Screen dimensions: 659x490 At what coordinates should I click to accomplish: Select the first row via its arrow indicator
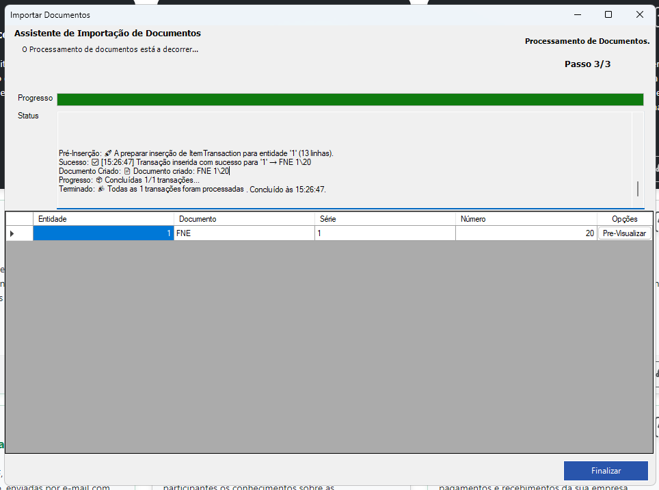[x=20, y=233]
